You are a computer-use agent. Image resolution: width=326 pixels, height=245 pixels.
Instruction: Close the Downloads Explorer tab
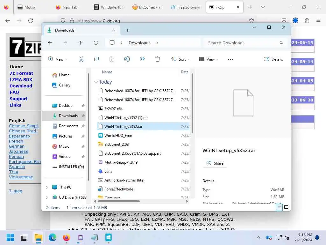(114, 30)
